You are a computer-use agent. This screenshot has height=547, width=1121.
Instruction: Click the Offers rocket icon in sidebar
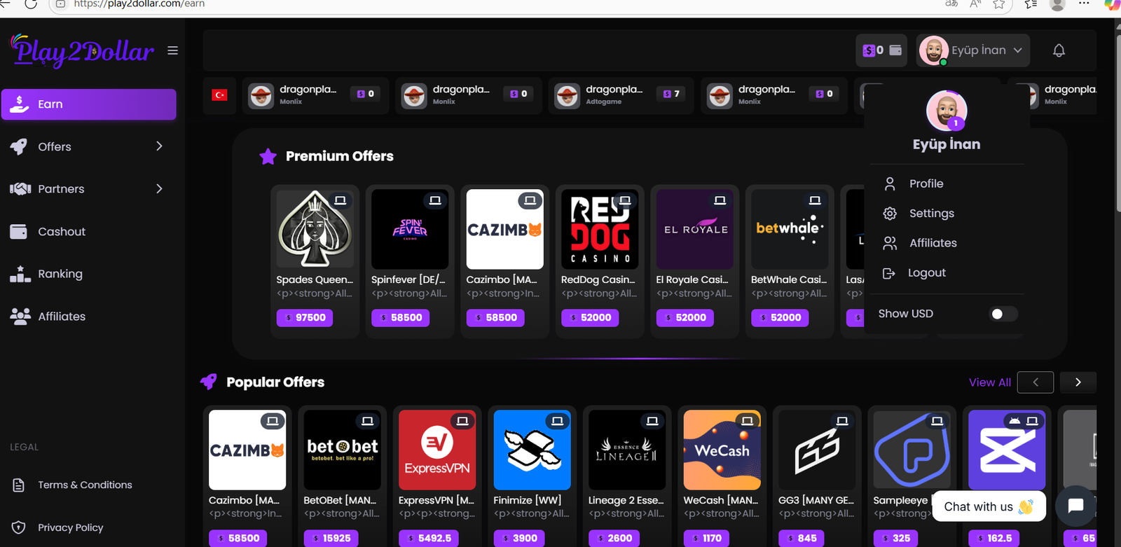pos(19,146)
